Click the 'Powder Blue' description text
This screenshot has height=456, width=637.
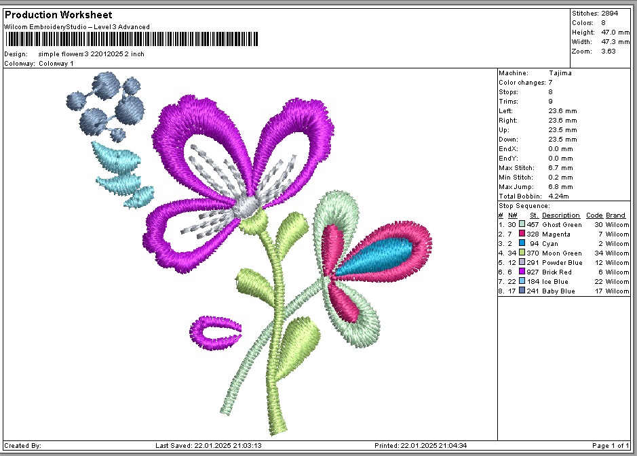tap(562, 262)
